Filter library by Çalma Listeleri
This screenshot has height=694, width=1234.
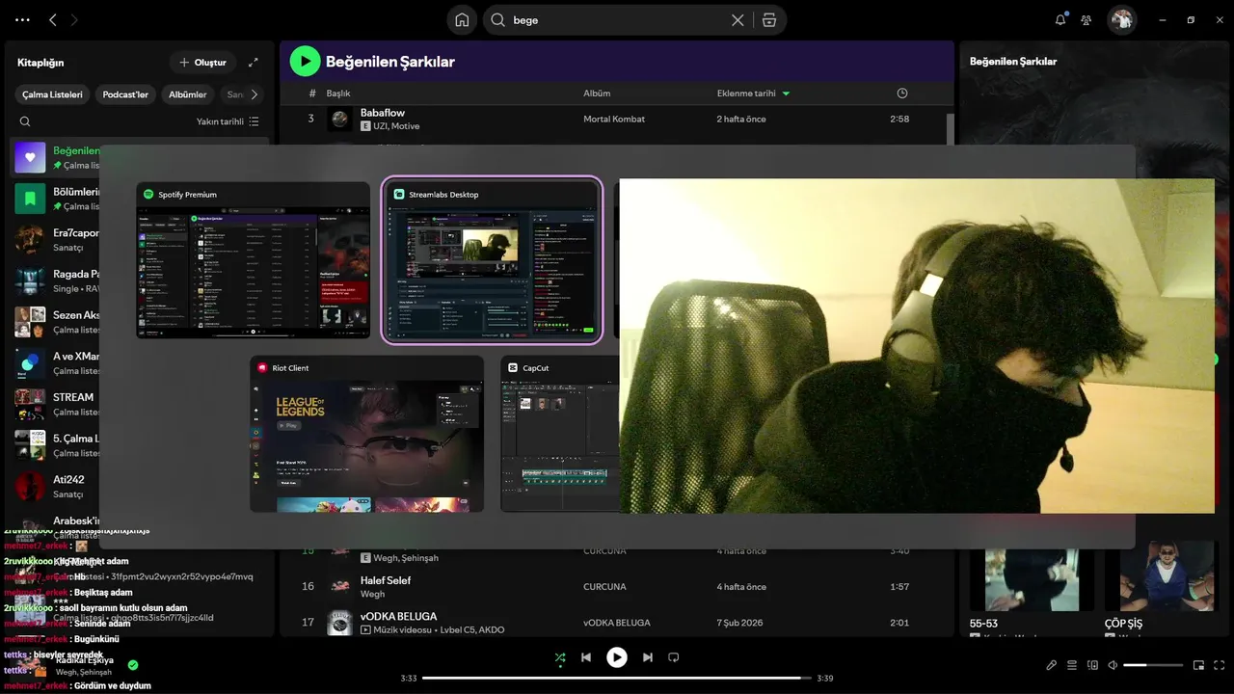(x=53, y=94)
